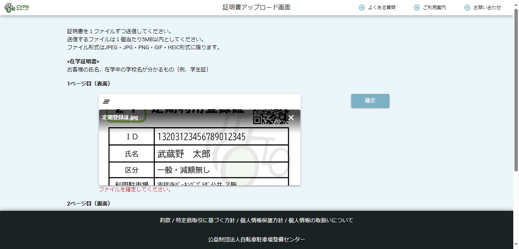Click wheel icon beside ご利用案内
Image resolution: width=519 pixels, height=249 pixels.
(x=417, y=8)
